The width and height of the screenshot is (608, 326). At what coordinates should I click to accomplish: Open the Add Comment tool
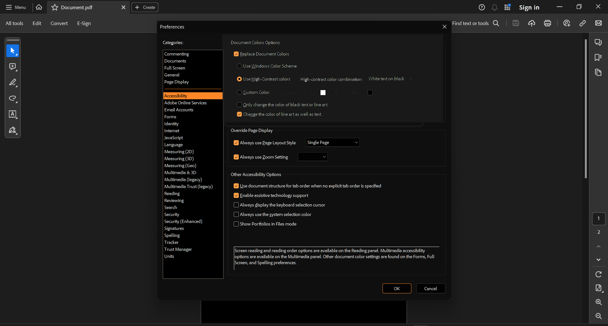[x=13, y=67]
